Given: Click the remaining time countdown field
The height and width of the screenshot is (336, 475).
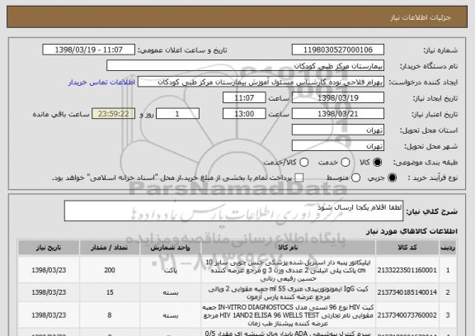Looking at the screenshot, I should pos(114,114).
